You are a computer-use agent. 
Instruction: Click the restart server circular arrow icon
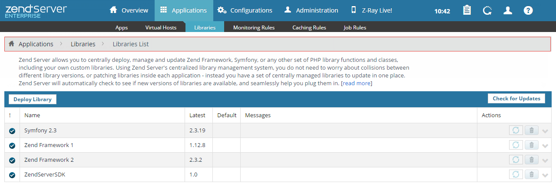487,10
